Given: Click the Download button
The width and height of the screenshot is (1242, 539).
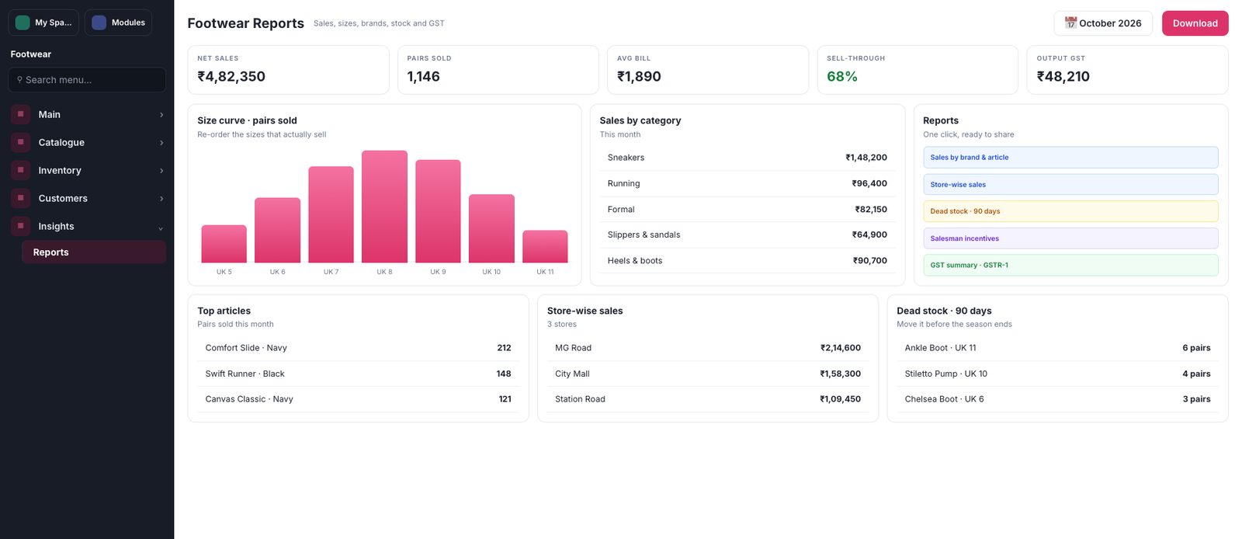Looking at the screenshot, I should pos(1195,23).
